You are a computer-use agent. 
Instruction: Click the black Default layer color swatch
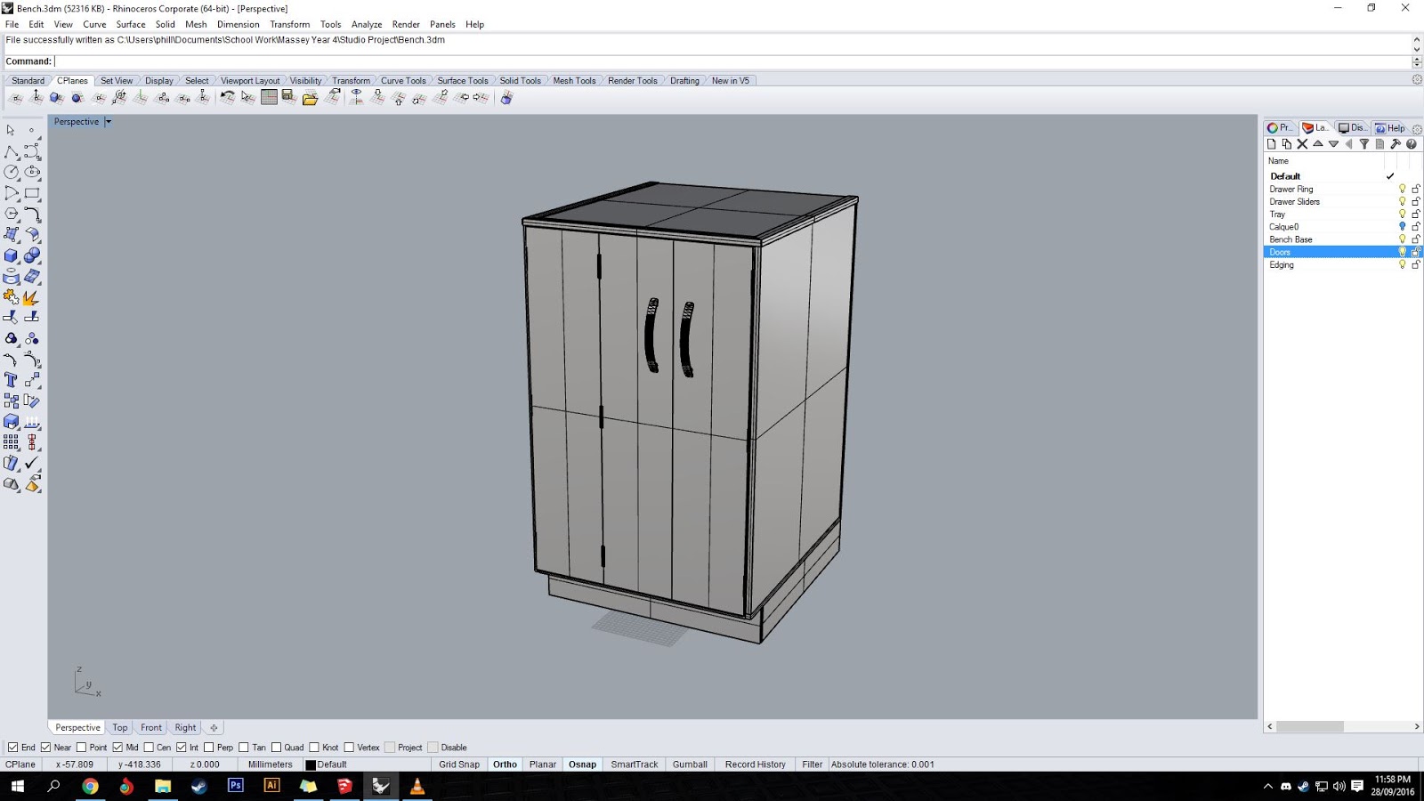pyautogui.click(x=311, y=765)
